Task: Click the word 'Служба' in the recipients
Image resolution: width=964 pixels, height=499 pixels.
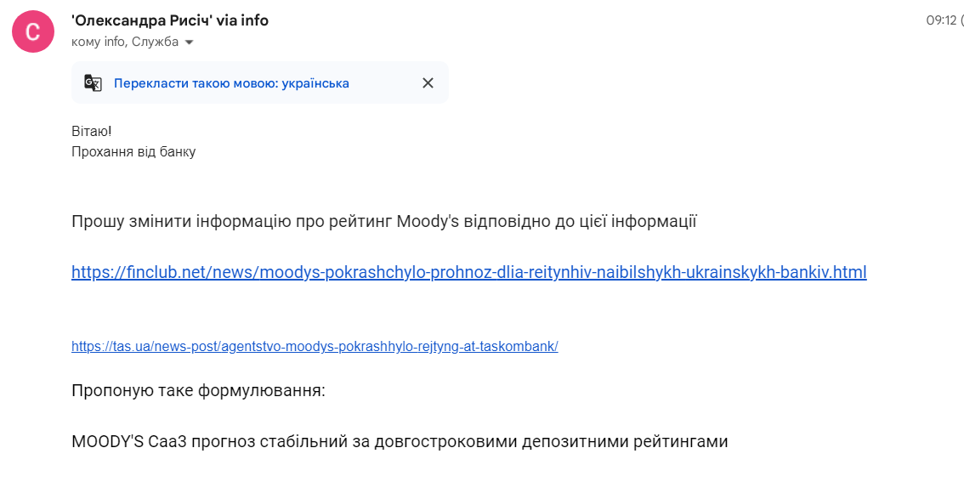Action: pos(155,43)
